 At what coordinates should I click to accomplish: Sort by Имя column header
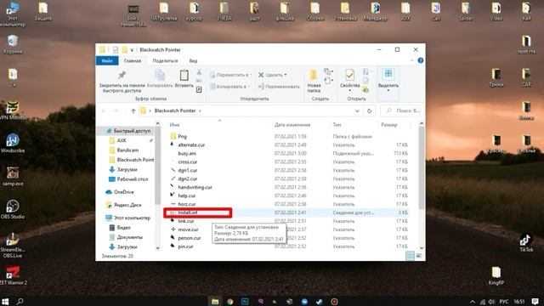174,125
